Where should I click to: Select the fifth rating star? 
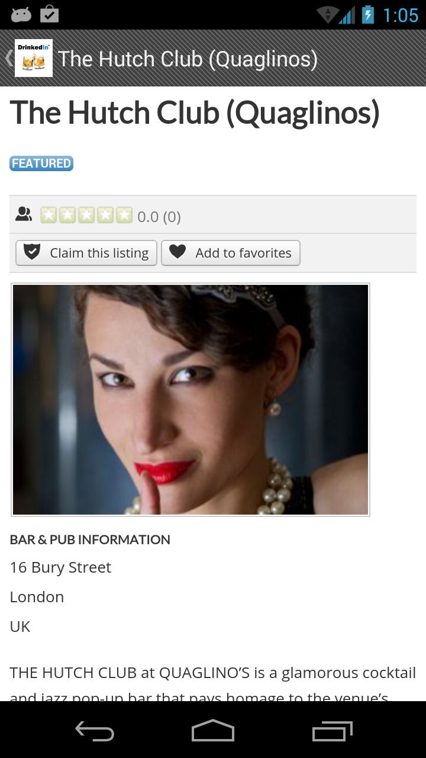(x=124, y=215)
